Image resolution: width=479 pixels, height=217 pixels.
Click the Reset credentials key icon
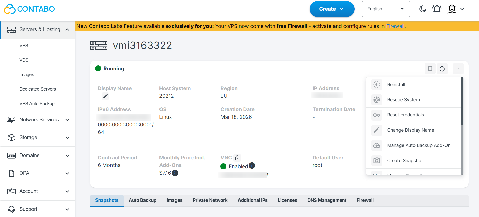point(377,115)
